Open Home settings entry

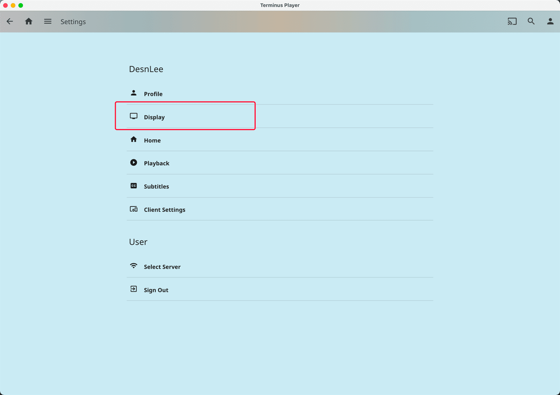tap(152, 141)
